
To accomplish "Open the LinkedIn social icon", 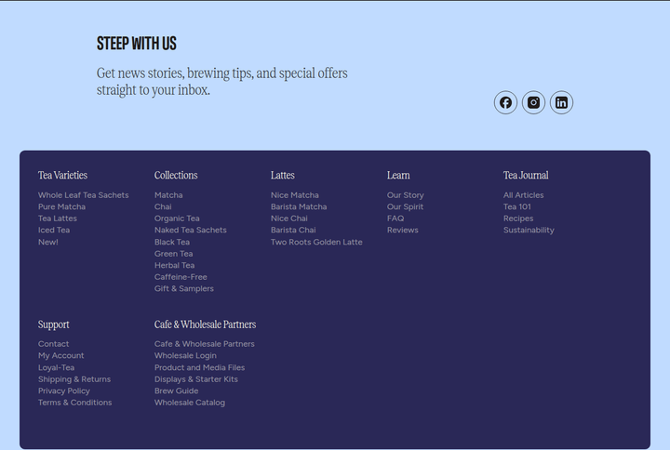I will coord(561,102).
